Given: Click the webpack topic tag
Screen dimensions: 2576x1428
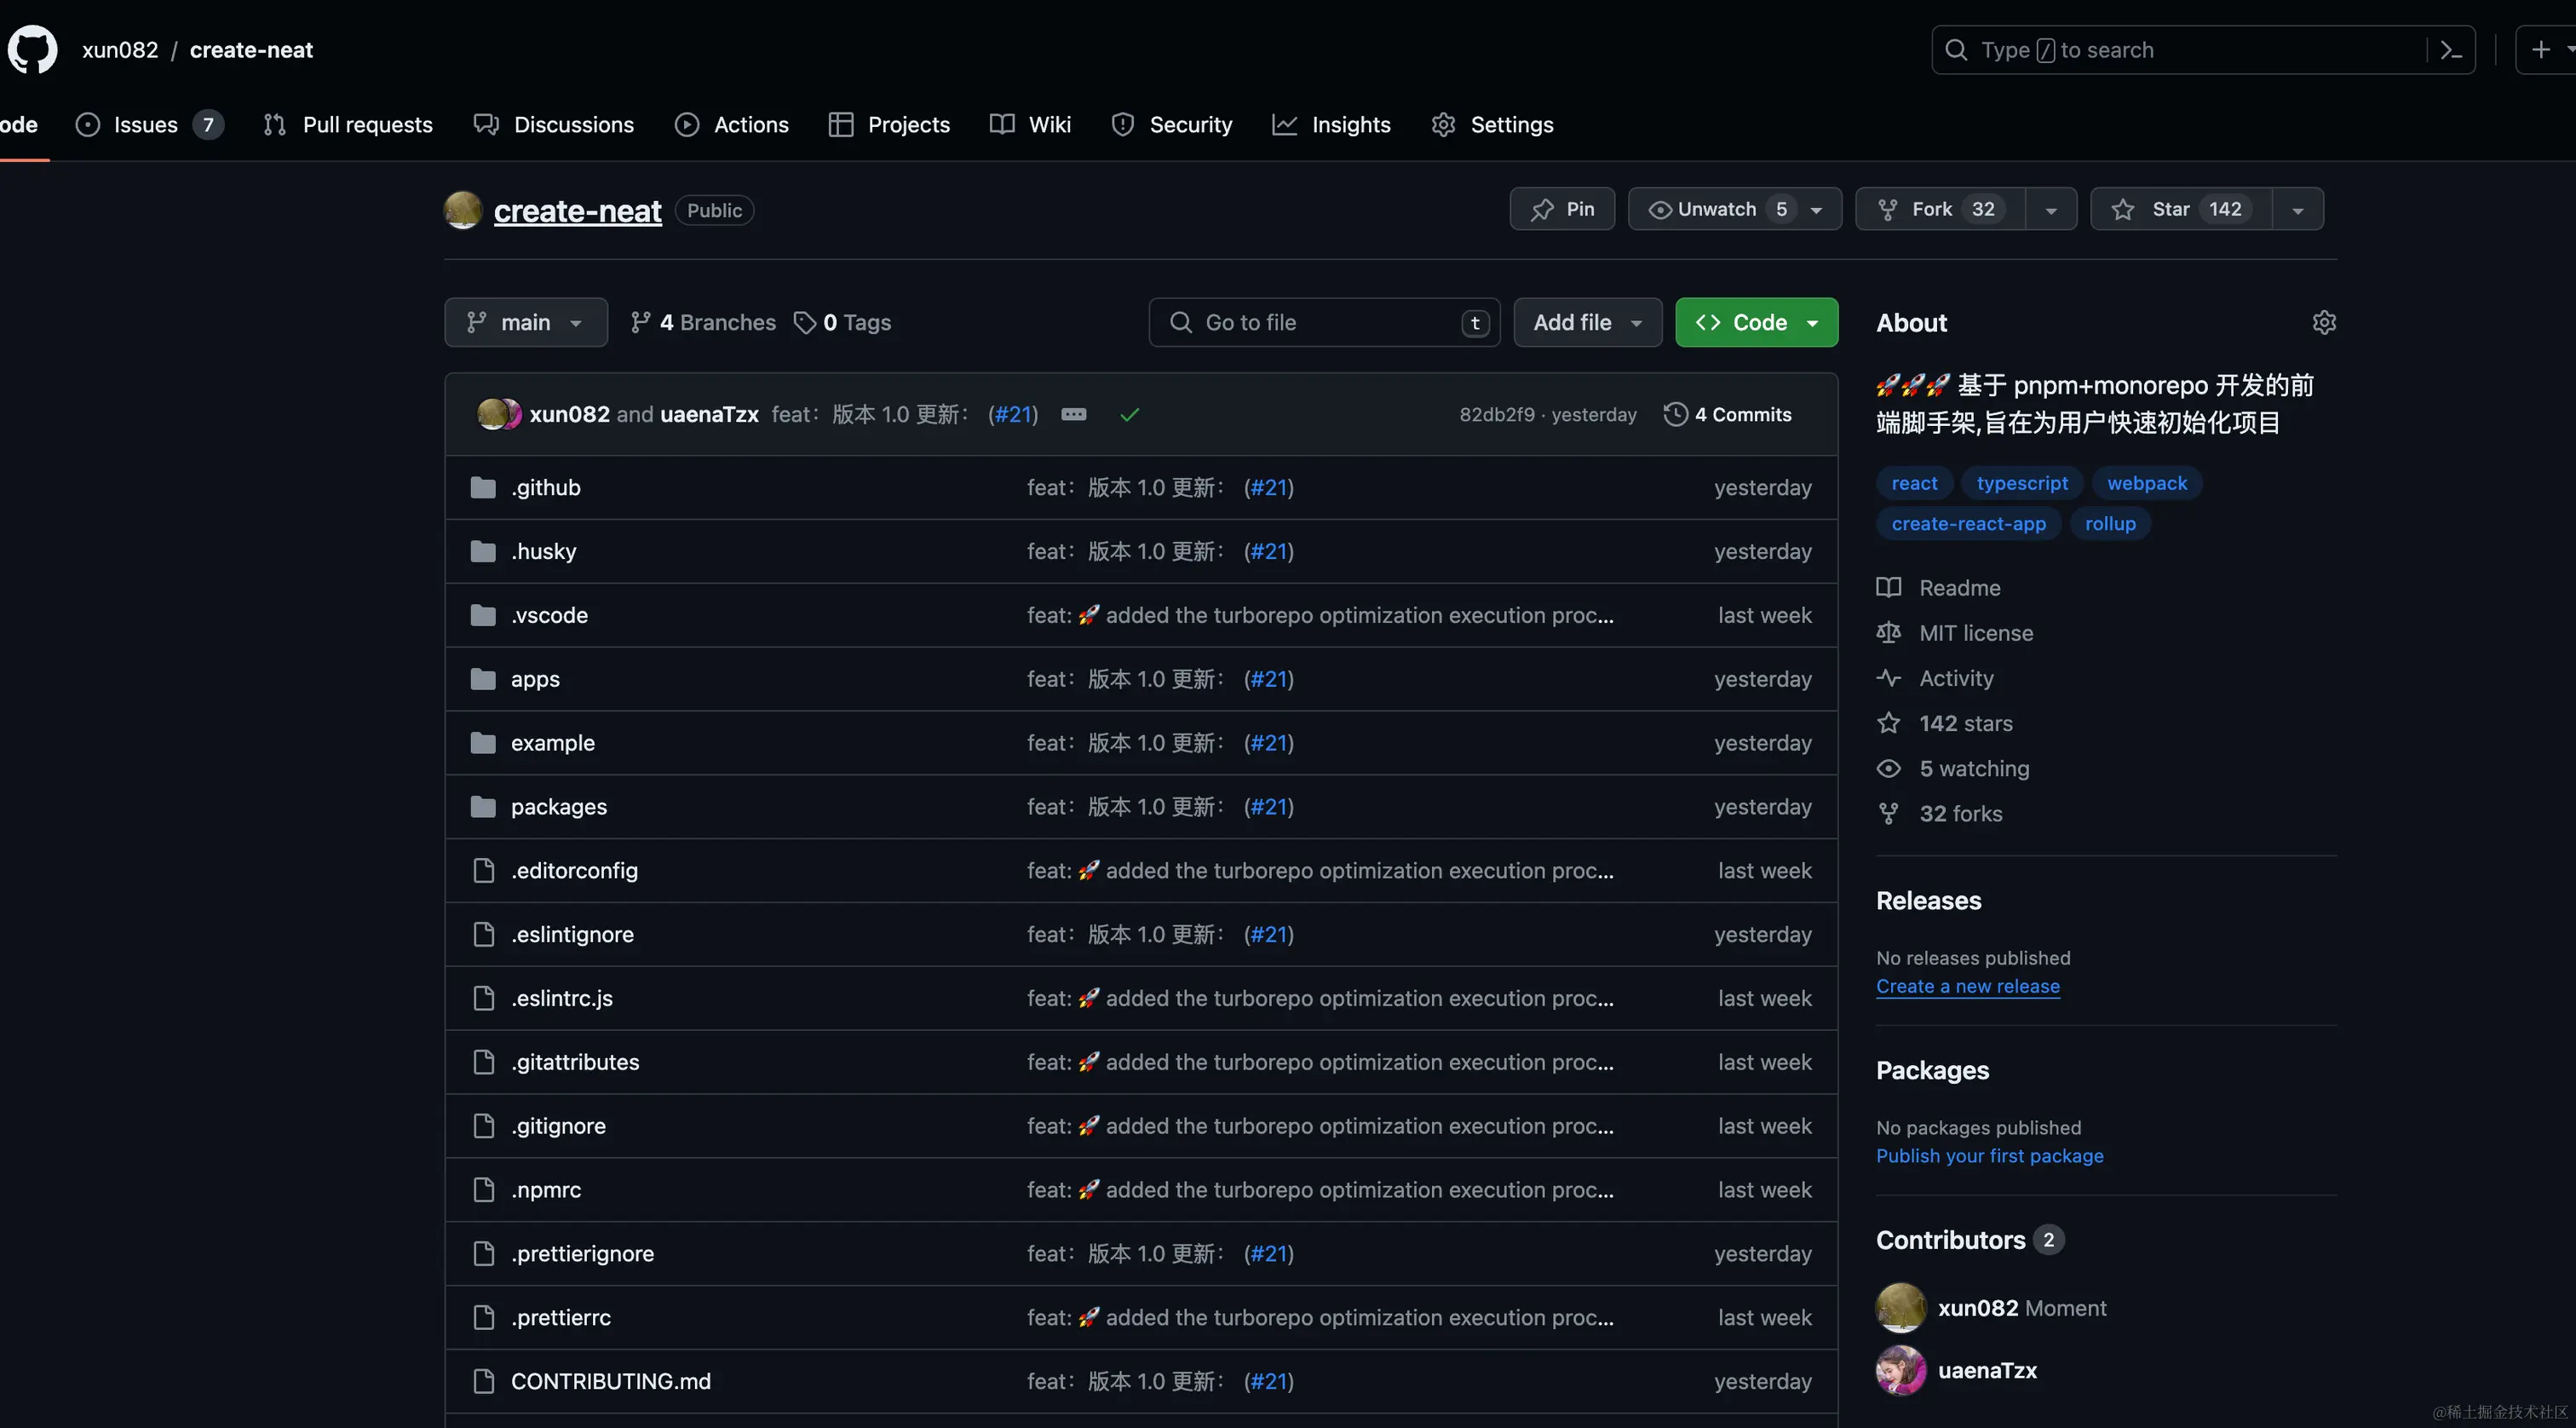Looking at the screenshot, I should pyautogui.click(x=2147, y=483).
